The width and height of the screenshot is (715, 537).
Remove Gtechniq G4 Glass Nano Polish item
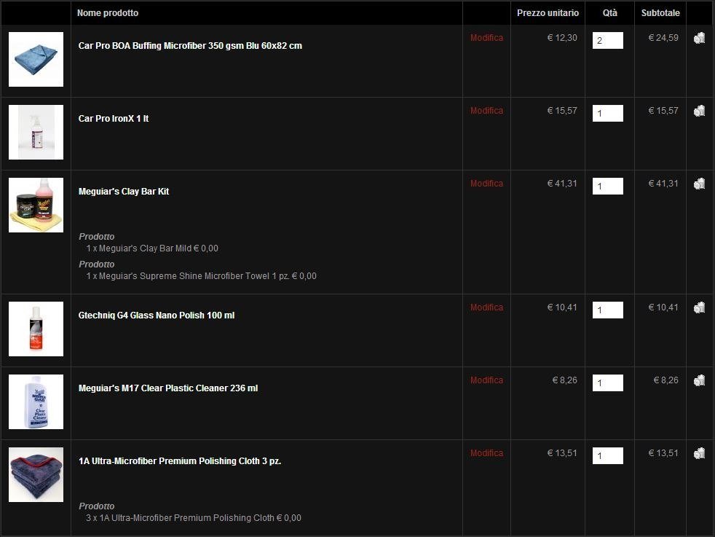click(700, 308)
